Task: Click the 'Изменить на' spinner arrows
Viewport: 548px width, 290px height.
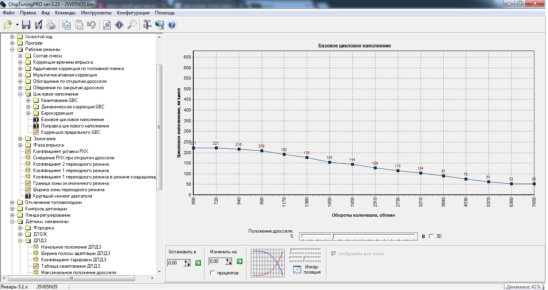Action: [229, 262]
